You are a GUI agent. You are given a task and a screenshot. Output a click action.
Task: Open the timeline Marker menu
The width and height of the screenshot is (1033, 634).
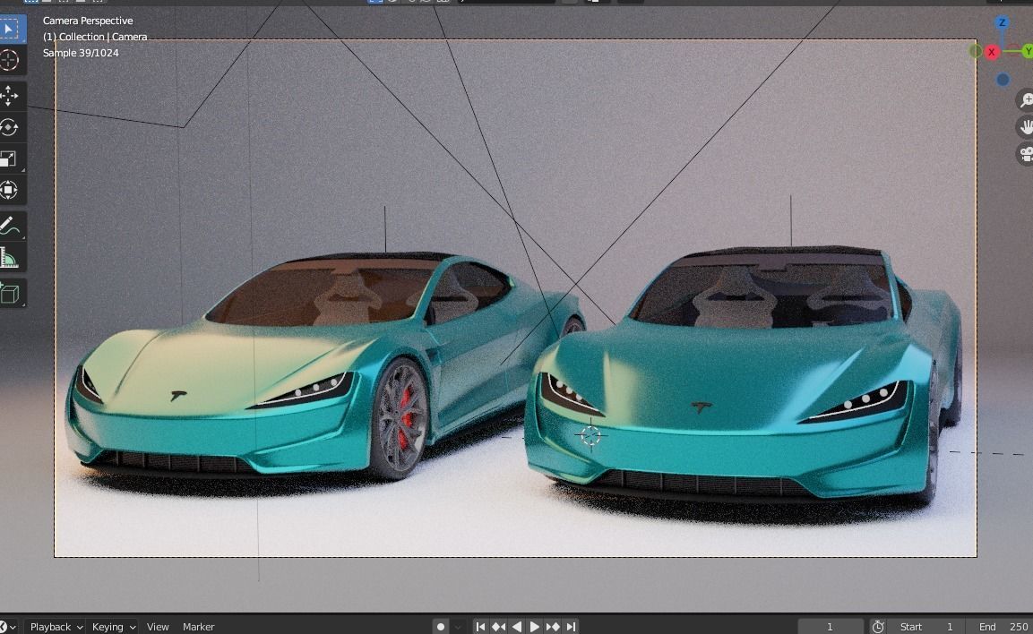tap(198, 626)
